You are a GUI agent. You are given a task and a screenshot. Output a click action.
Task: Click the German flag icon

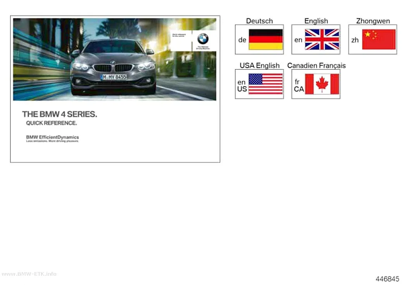[266, 40]
